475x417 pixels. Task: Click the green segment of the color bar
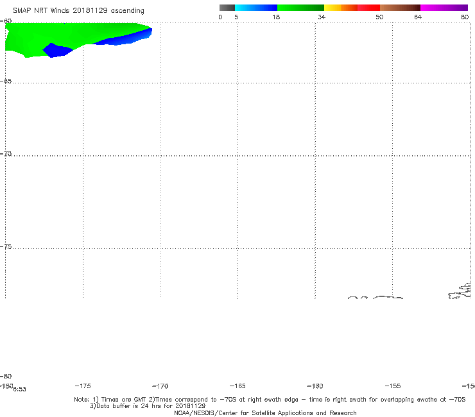click(300, 8)
